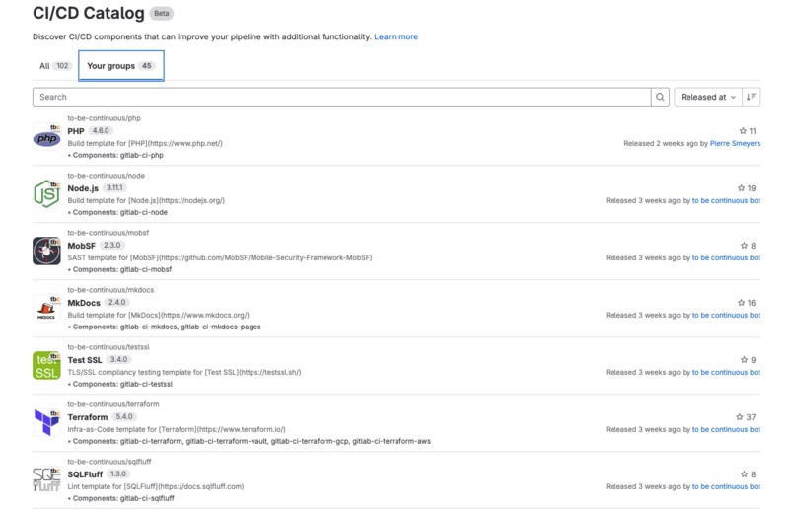Open the Released at sort dropdown

[x=708, y=97]
